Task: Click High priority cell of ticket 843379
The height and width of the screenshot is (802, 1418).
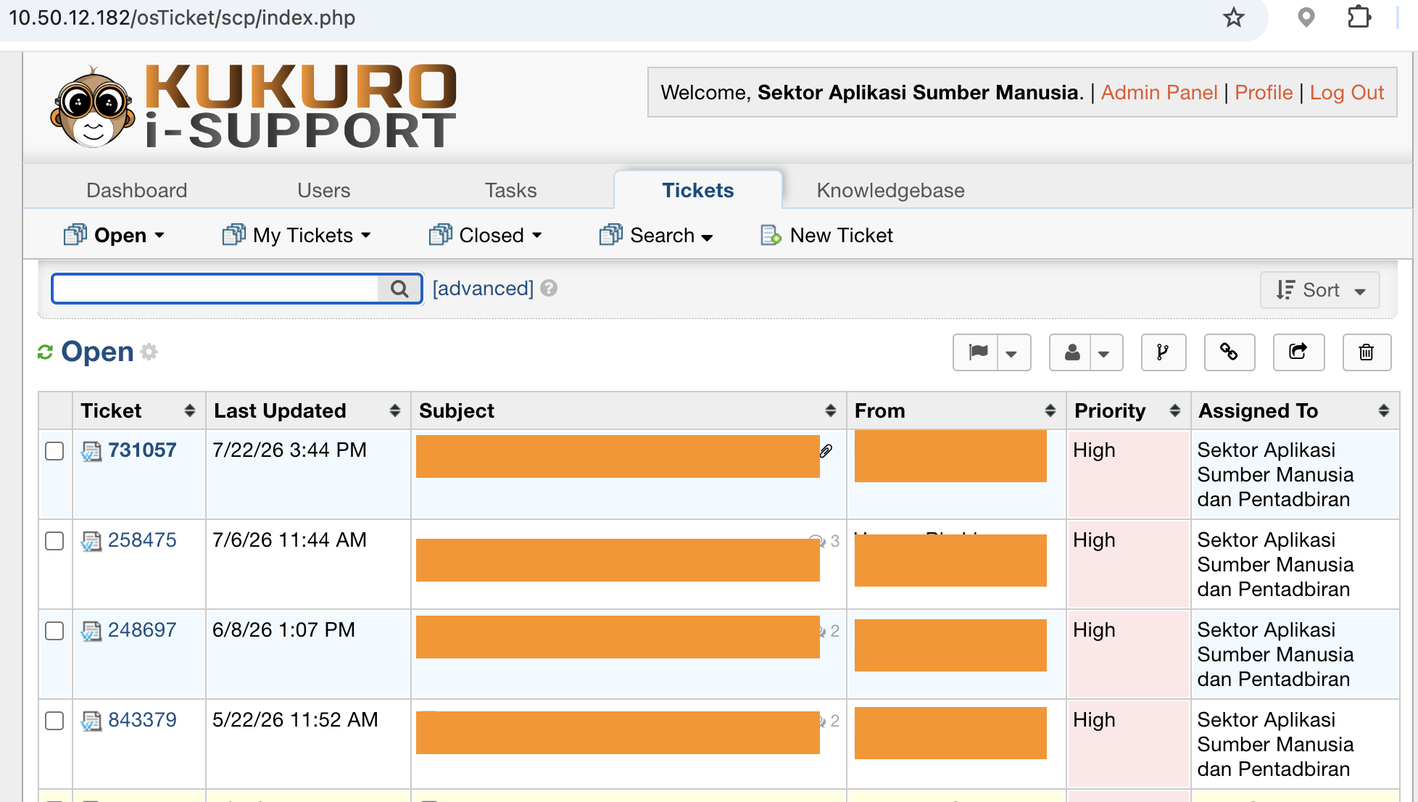Action: pos(1128,744)
